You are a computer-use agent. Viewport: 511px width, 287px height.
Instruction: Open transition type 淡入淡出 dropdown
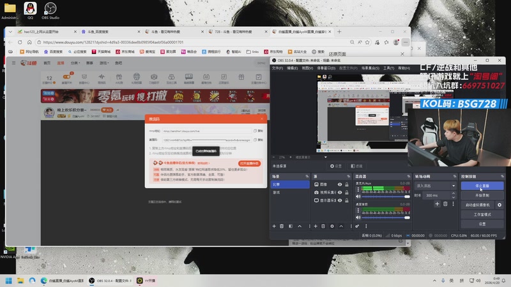click(435, 186)
